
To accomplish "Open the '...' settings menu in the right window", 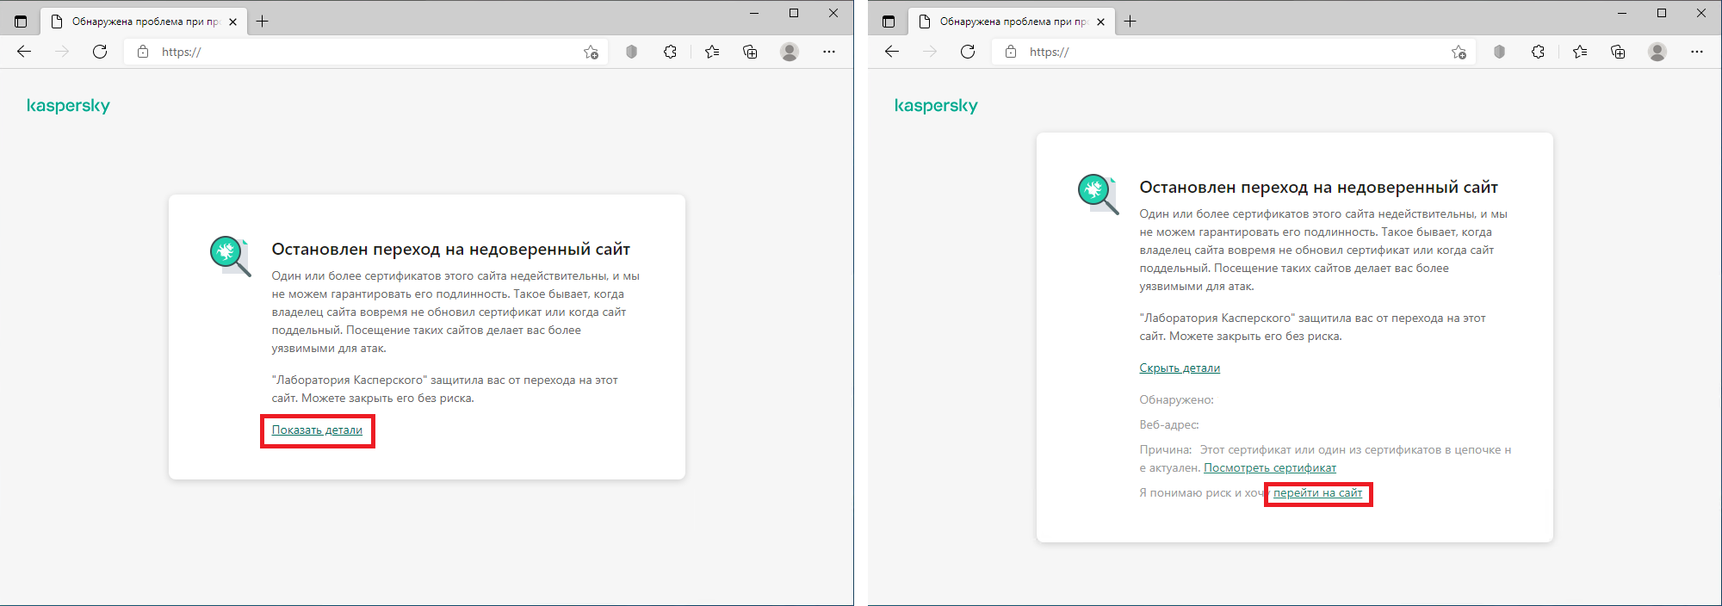I will [x=1696, y=52].
